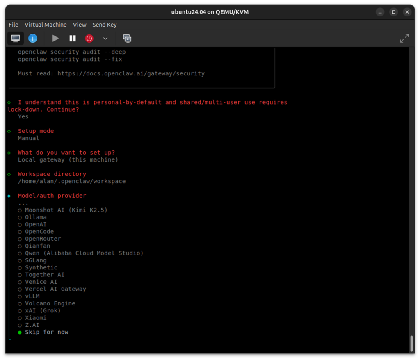420x360 pixels.
Task: Select Moonshot AI (Kimi K2.5) option
Action: 66,210
